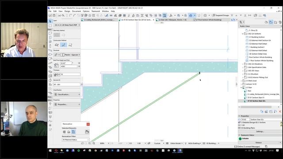The height and width of the screenshot is (159, 283).
Task: Open the Renovation Filter dropdown
Action: tap(76, 140)
